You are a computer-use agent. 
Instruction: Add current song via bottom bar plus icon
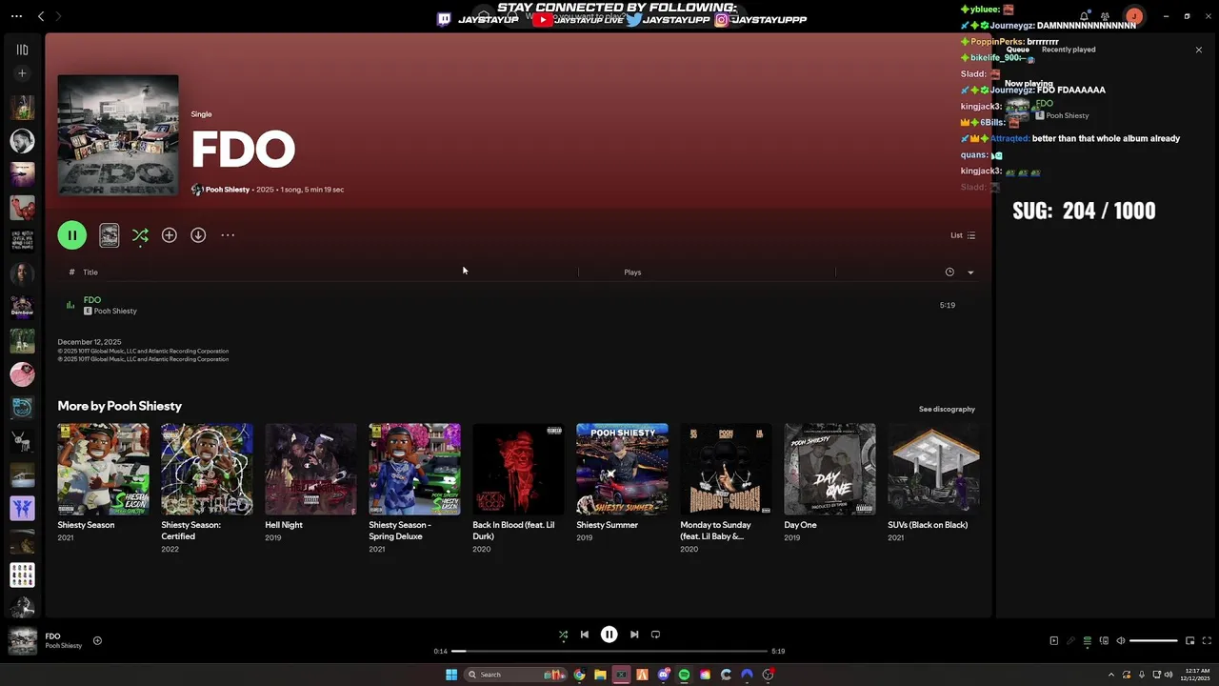(97, 641)
